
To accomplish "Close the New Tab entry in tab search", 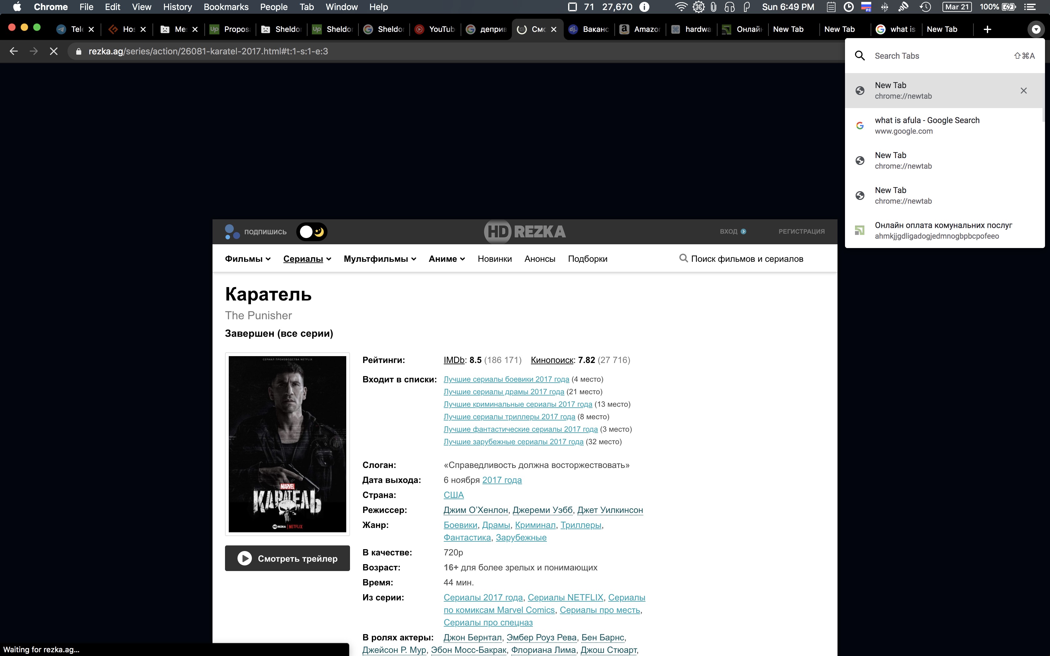I will [1023, 90].
